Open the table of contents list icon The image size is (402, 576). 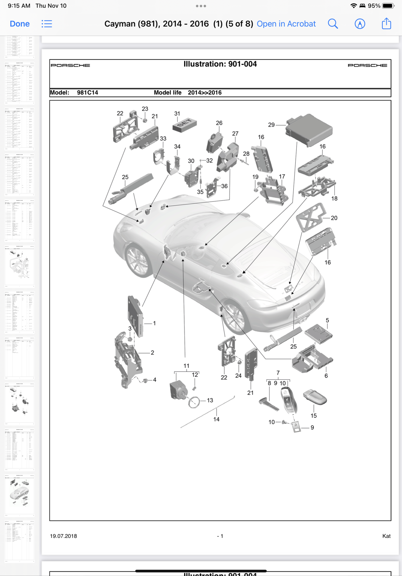[x=47, y=24]
